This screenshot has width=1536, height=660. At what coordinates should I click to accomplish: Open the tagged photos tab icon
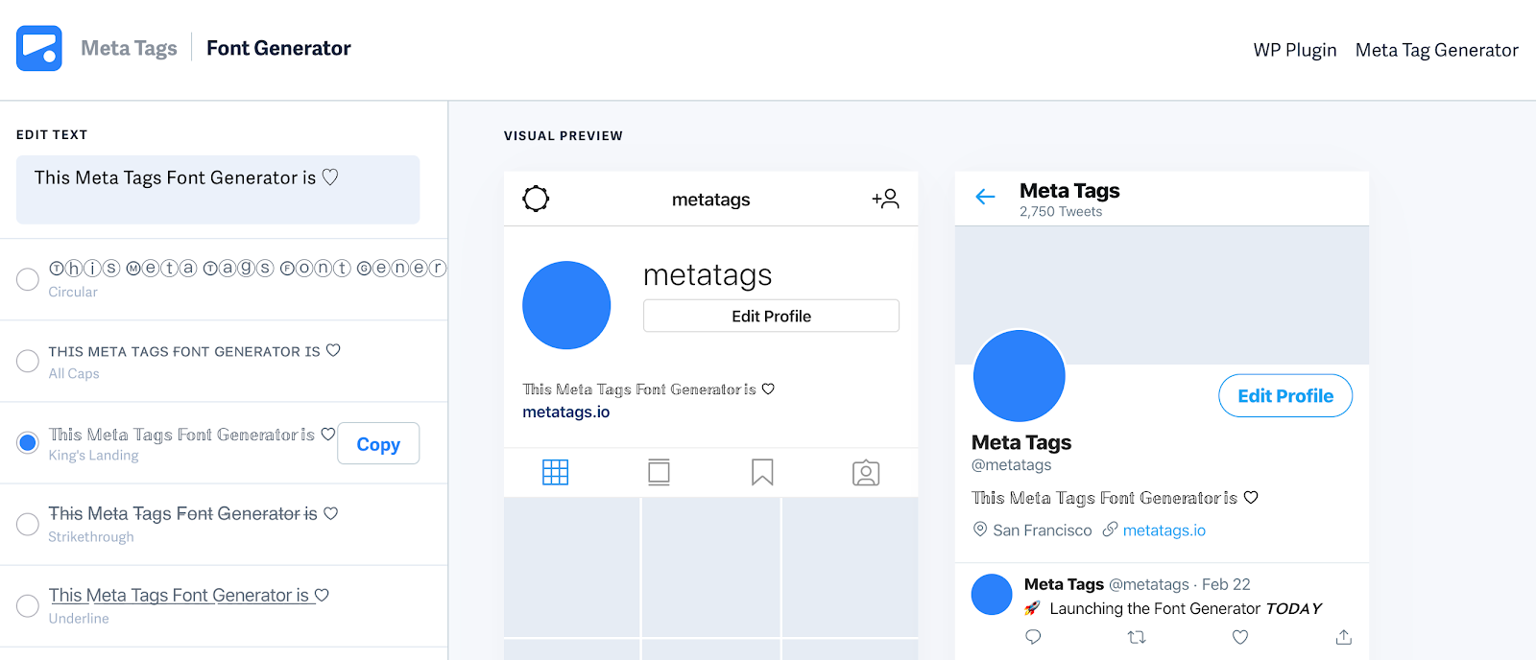pyautogui.click(x=866, y=472)
